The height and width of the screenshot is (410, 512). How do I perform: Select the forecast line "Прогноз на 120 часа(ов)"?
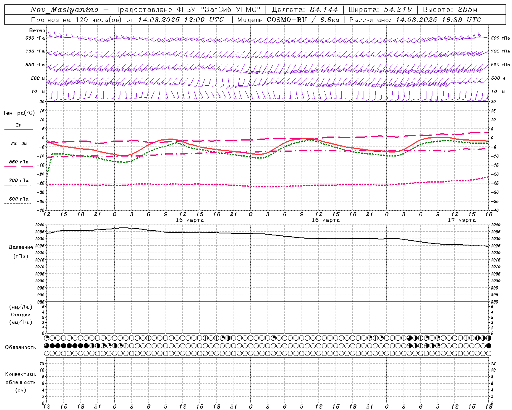pos(77,20)
